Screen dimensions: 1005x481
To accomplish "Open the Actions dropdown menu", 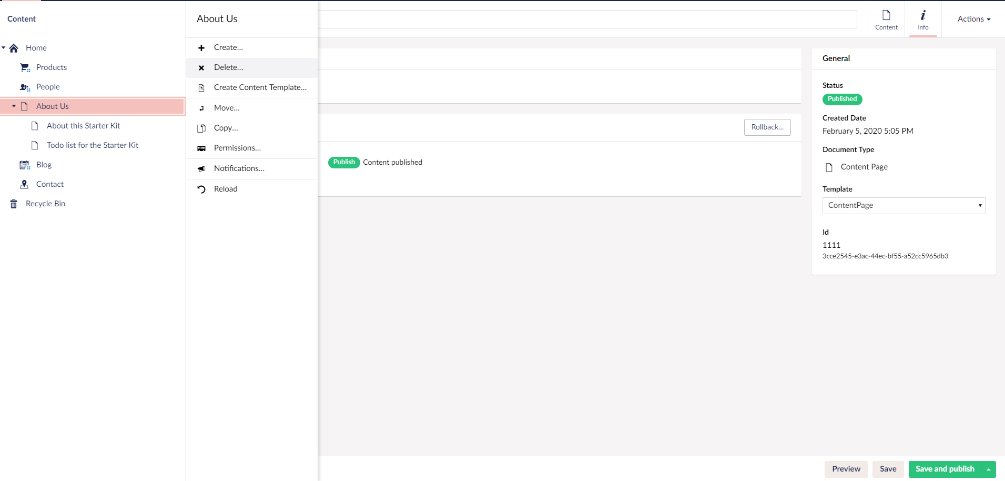I will [973, 18].
